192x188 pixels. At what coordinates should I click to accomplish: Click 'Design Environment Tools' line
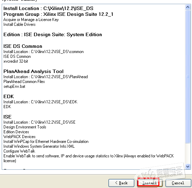pos(25,127)
